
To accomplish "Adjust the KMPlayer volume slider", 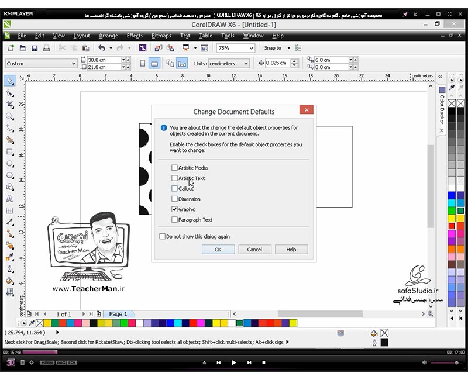I will tap(445, 362).
